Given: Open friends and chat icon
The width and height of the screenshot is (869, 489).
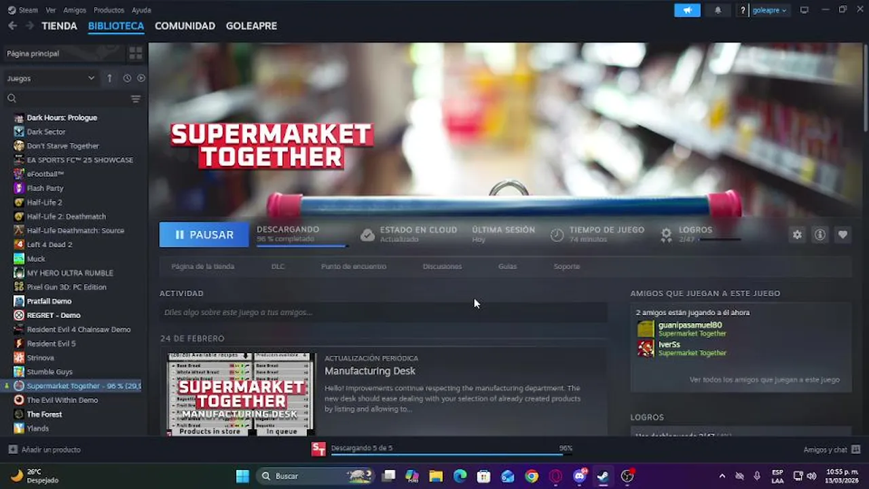Looking at the screenshot, I should point(855,450).
